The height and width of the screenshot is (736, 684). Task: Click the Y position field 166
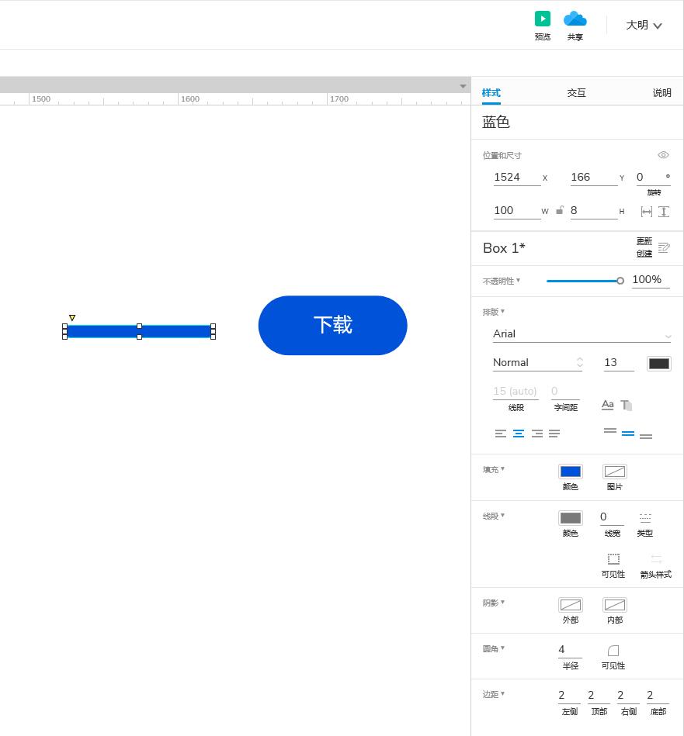click(594, 178)
